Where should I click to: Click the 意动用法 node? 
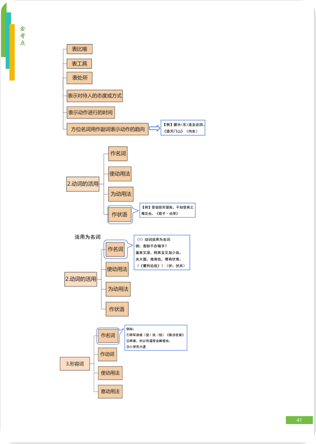pos(110,391)
